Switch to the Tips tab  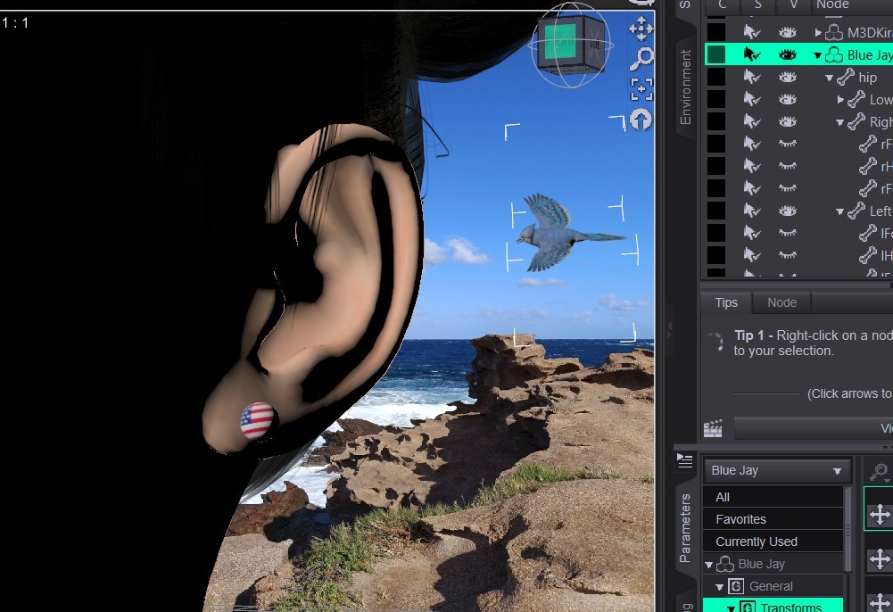(726, 302)
